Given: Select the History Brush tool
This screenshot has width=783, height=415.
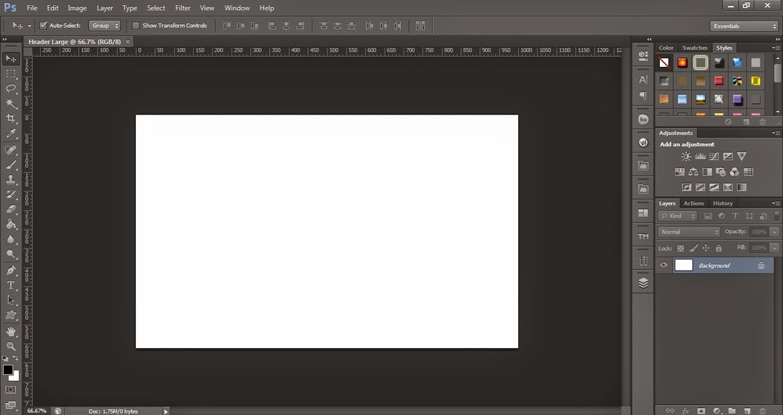Looking at the screenshot, I should [x=11, y=195].
